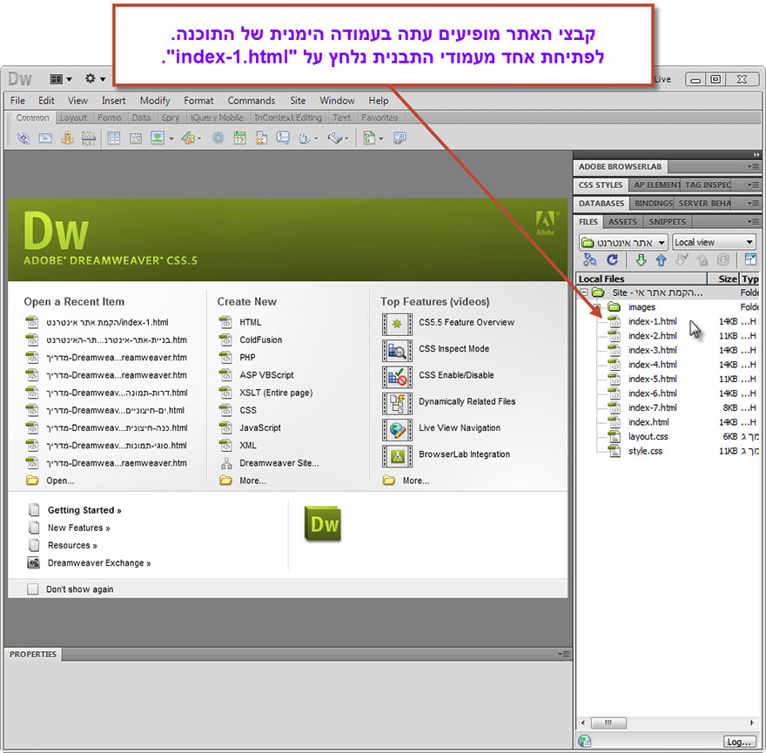Click the Comment speech-bubble icon

(x=283, y=138)
